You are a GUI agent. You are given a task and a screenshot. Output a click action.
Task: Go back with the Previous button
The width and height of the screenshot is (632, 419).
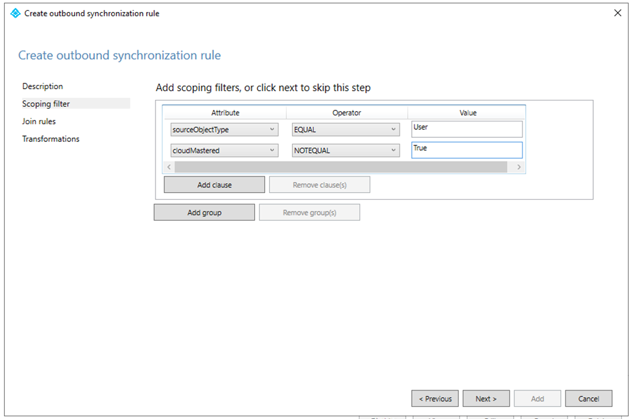[x=435, y=399]
